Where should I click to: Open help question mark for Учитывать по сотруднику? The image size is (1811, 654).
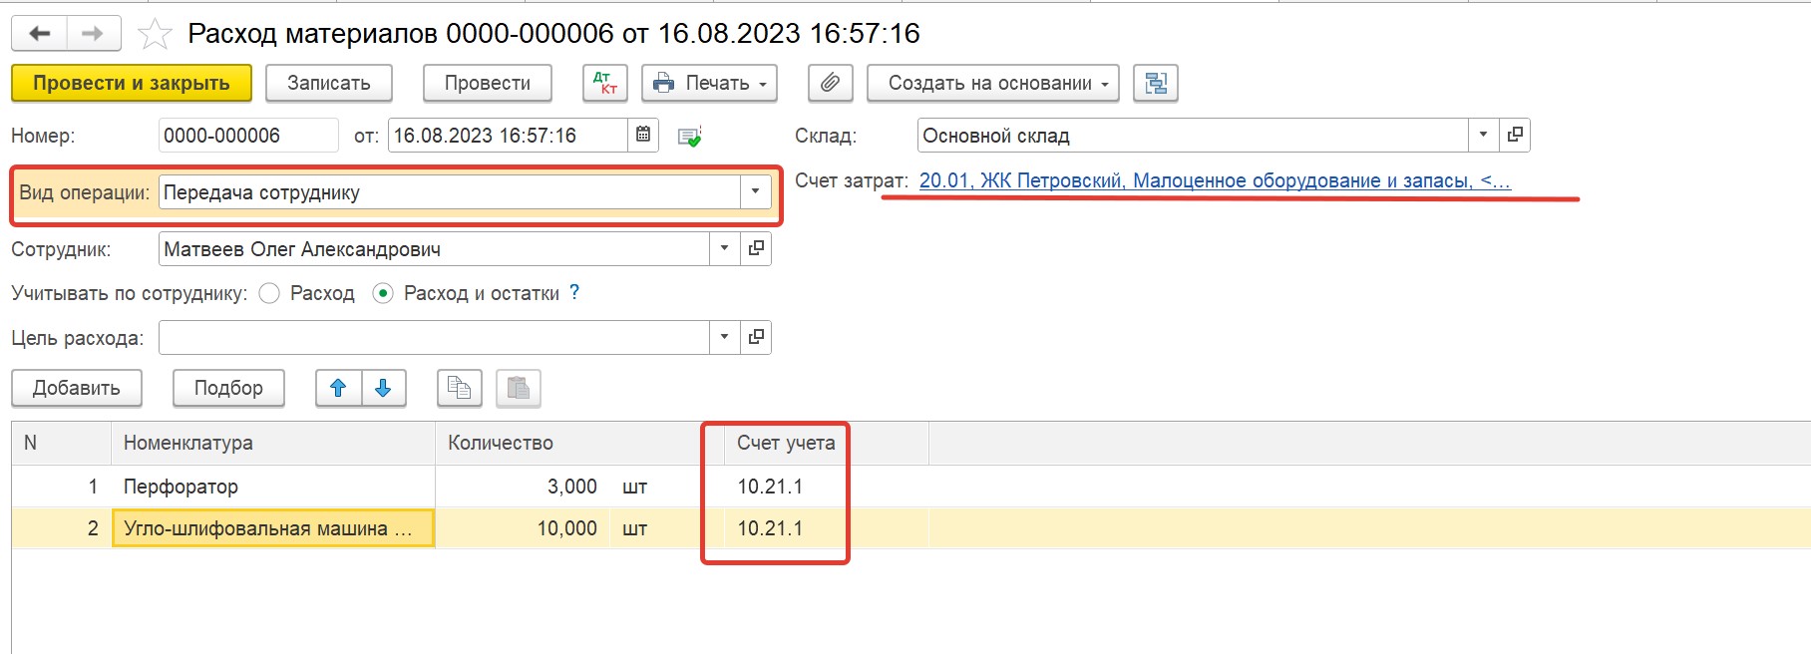[x=574, y=292]
